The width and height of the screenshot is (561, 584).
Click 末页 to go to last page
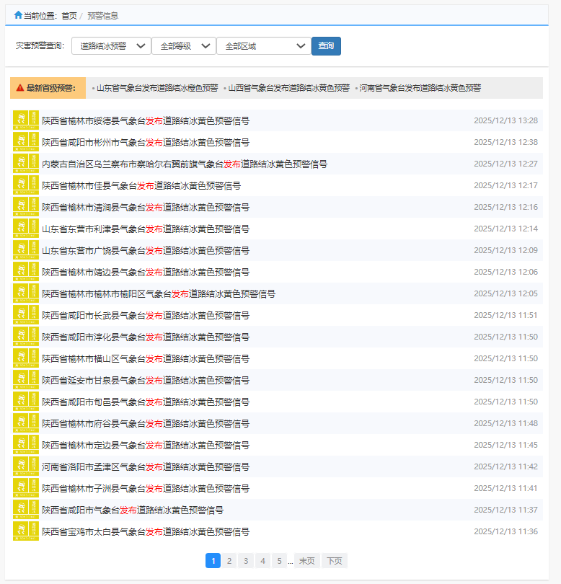coord(306,561)
